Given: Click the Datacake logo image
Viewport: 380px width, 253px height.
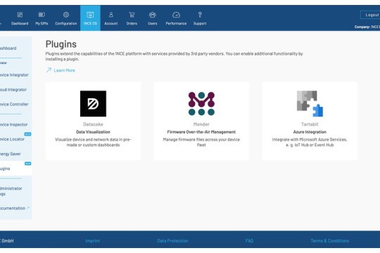Looking at the screenshot, I should pyautogui.click(x=93, y=103).
